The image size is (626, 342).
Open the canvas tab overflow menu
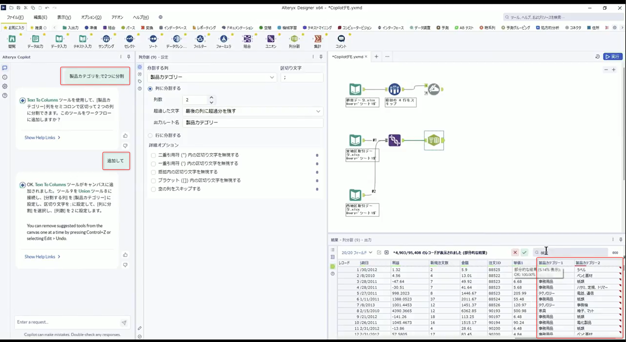pos(387,57)
